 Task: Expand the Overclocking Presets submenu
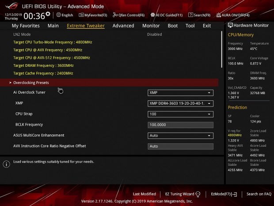31,83
